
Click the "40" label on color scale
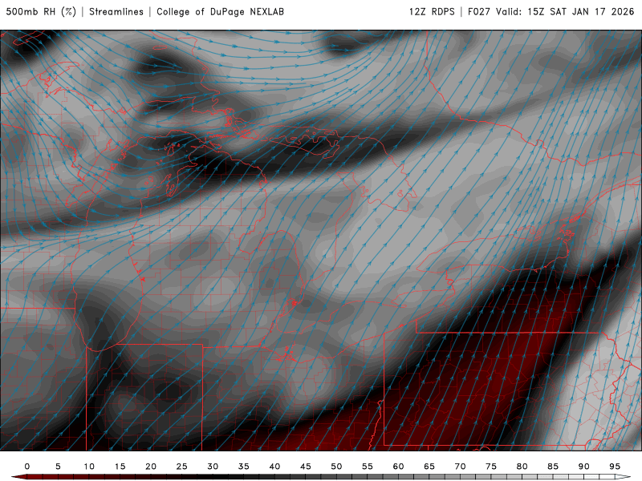pyautogui.click(x=274, y=467)
